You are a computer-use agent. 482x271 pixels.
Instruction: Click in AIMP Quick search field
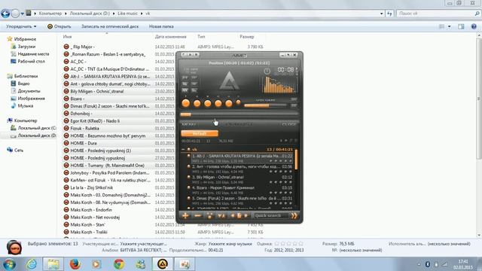pyautogui.click(x=270, y=216)
